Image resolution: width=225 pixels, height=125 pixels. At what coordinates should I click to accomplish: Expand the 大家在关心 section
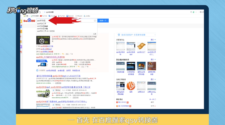point(153,40)
